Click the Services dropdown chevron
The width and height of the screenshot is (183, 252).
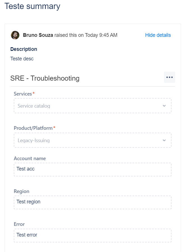pyautogui.click(x=164, y=106)
